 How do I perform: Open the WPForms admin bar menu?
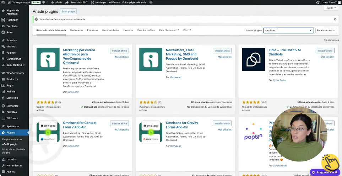click(114, 2)
